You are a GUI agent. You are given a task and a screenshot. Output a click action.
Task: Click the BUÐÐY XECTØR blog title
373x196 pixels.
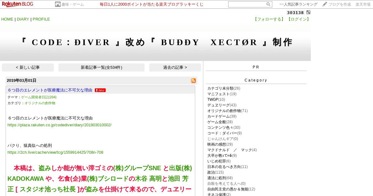pos(155,42)
